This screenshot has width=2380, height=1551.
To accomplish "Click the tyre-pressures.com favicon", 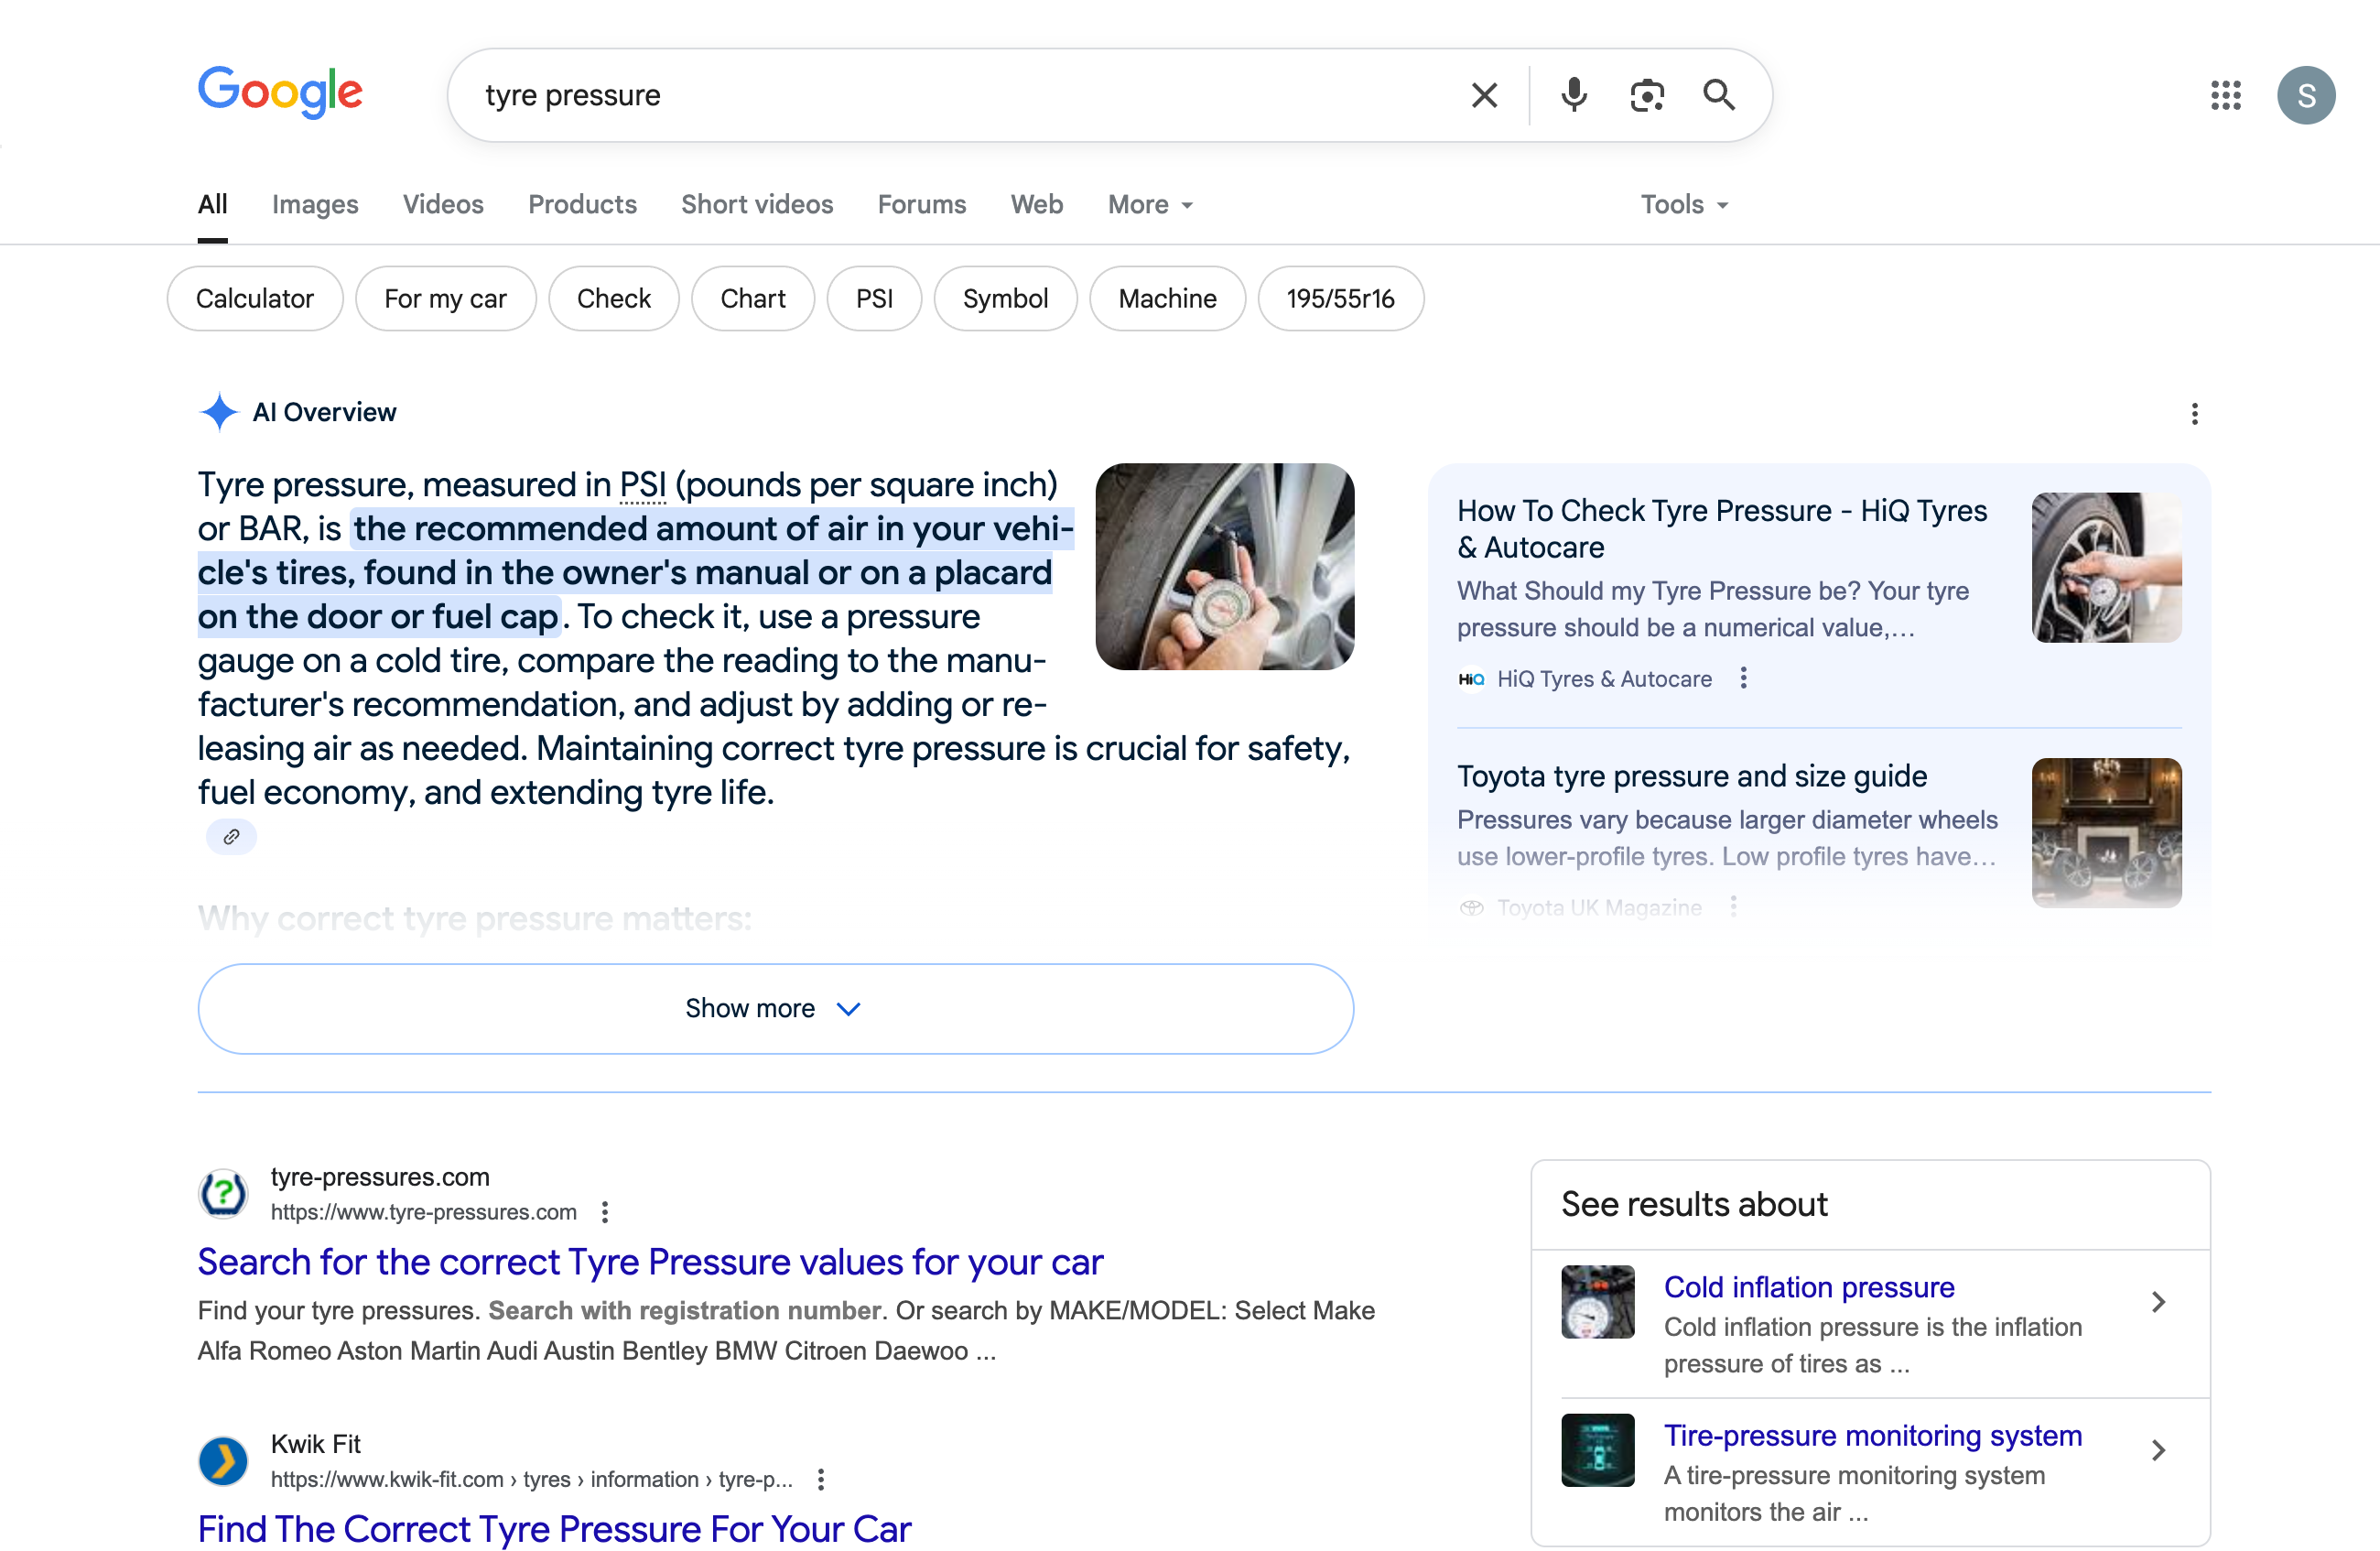I will pyautogui.click(x=223, y=1193).
